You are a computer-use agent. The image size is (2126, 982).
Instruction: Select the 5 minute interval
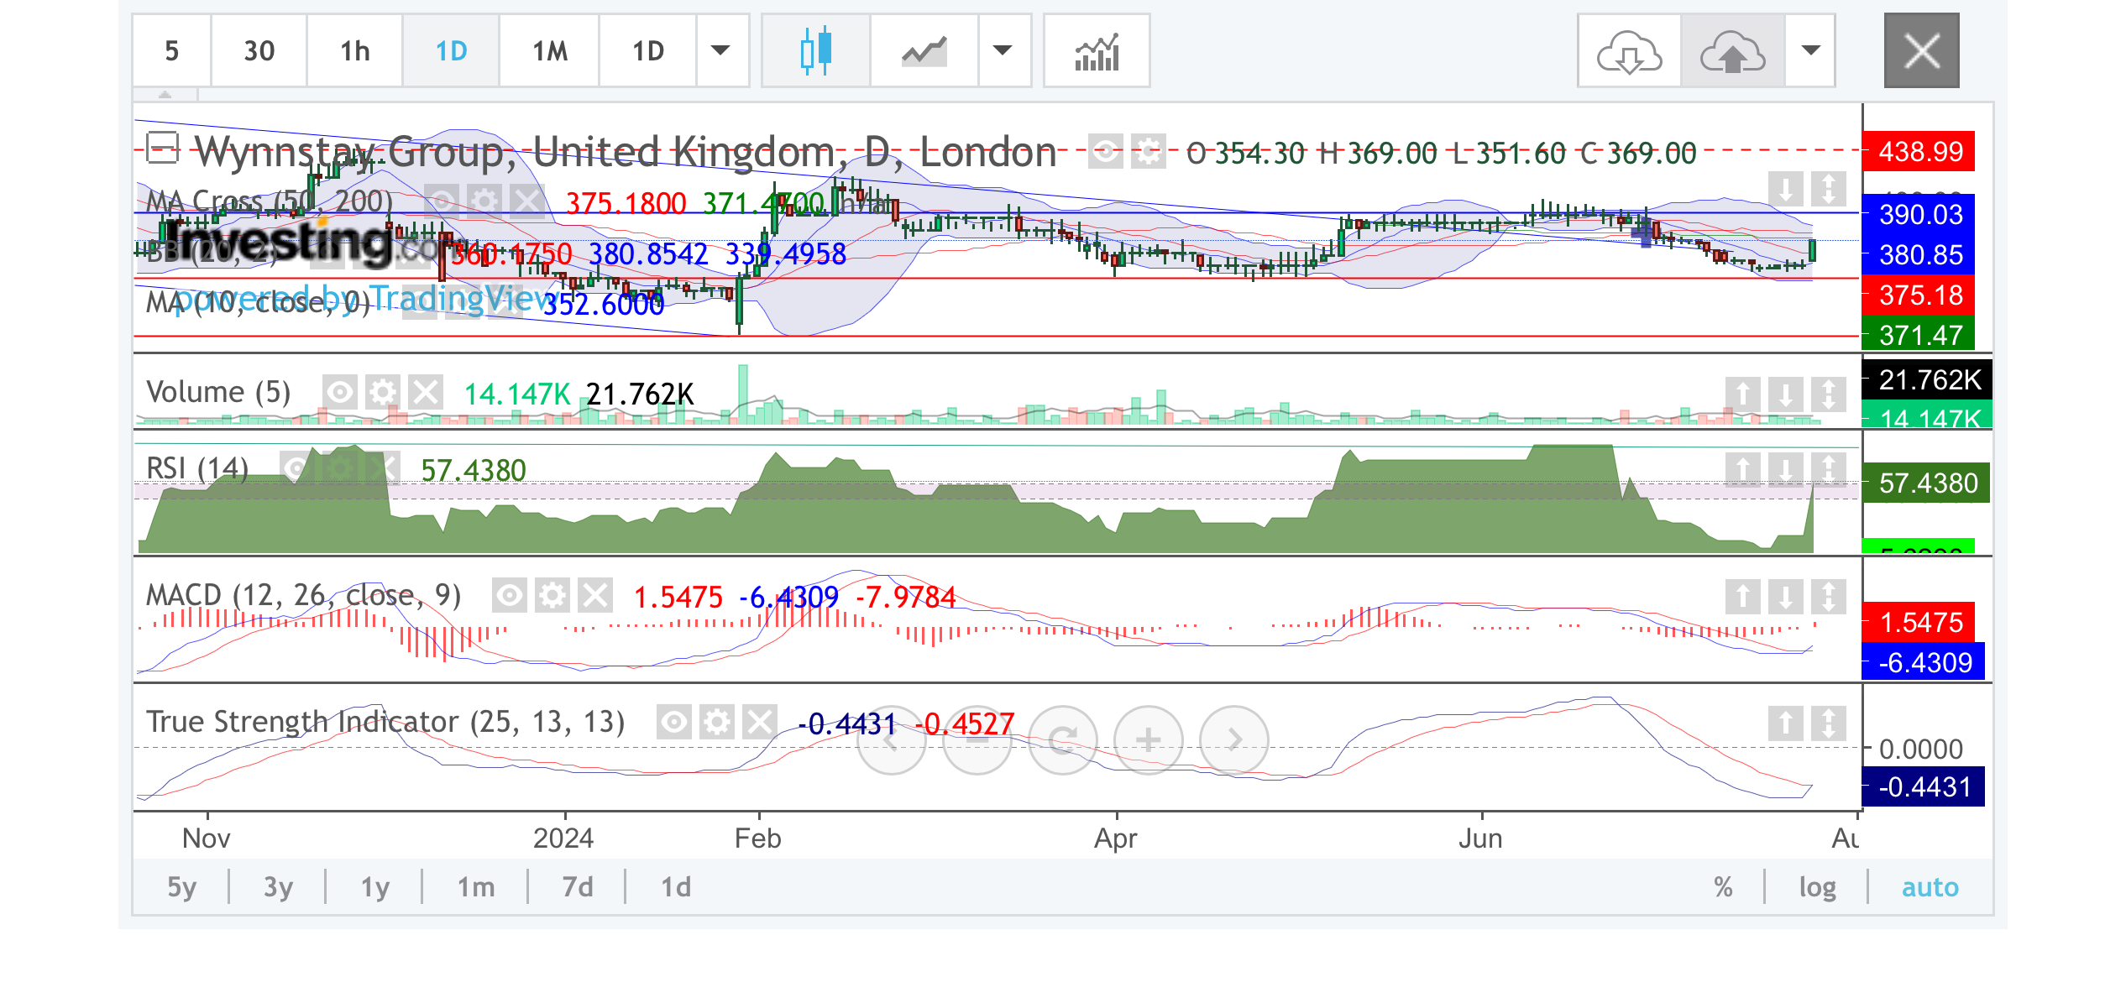(x=172, y=51)
